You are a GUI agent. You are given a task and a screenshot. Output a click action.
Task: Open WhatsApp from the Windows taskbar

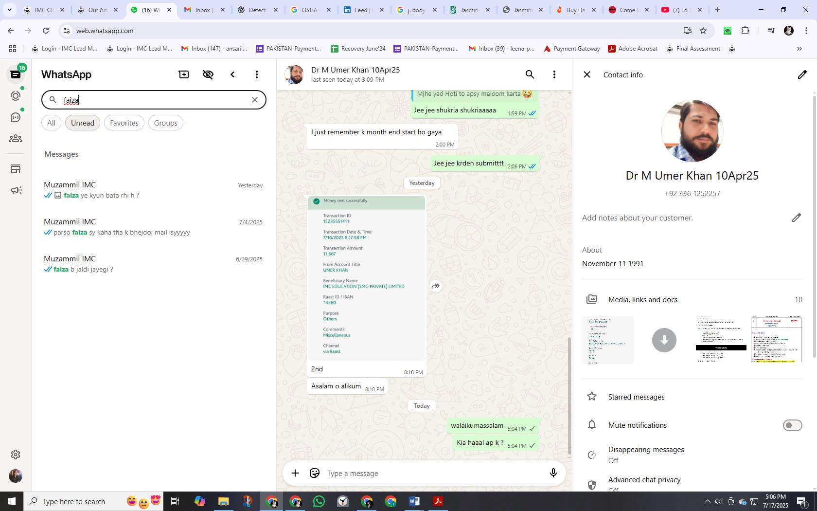319,501
